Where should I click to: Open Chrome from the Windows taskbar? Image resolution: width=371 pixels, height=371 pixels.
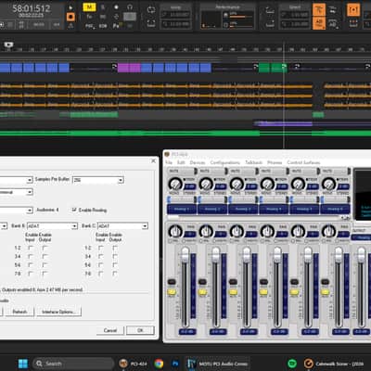(x=159, y=364)
